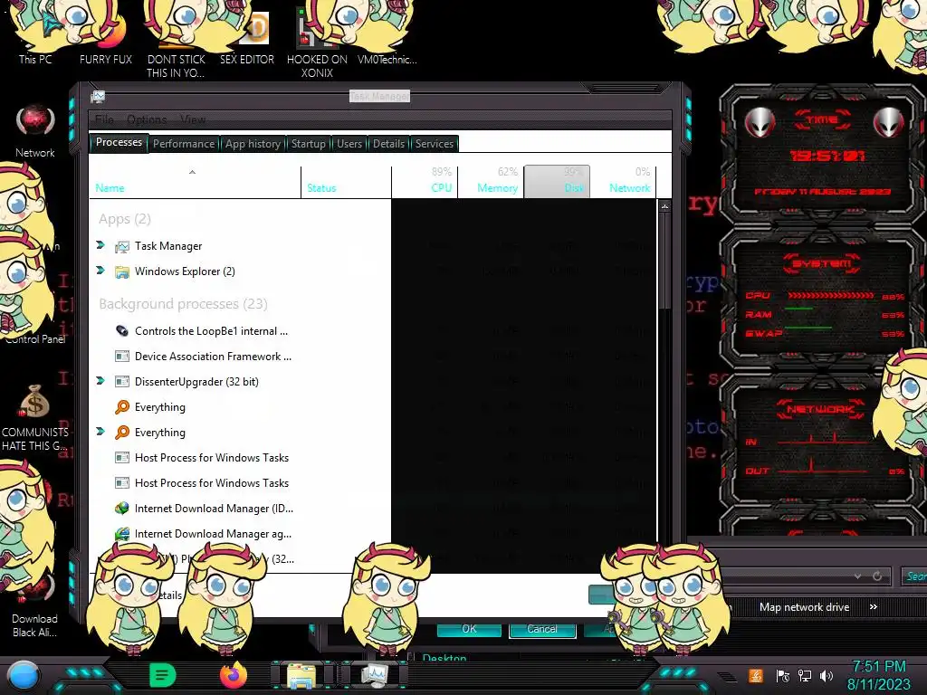Switch to the Startup tab
The width and height of the screenshot is (927, 695).
pos(308,144)
